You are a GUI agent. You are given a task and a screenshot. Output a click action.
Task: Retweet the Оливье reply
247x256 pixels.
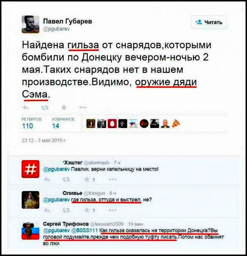pyautogui.click(x=66, y=210)
